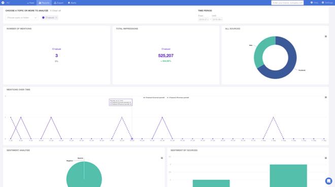Open the Export menu item
The width and height of the screenshot is (335, 187).
58,3
